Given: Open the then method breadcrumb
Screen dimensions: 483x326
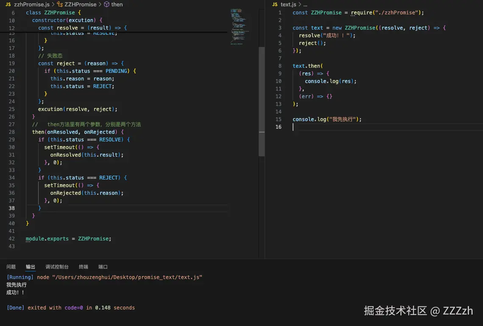Looking at the screenshot, I should 117,4.
